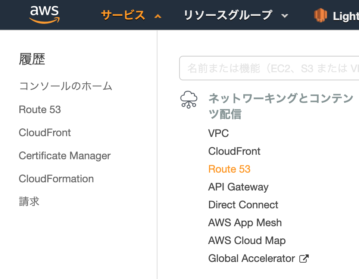Click the service search input field
Image resolution: width=359 pixels, height=279 pixels.
tap(269, 68)
